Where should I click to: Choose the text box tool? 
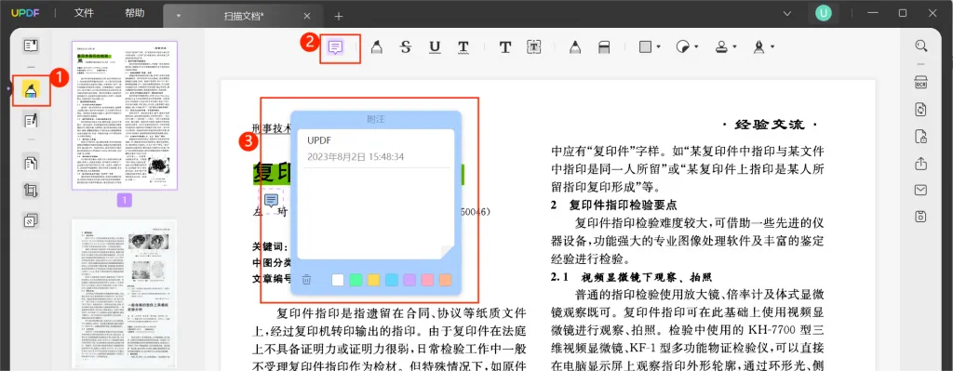(x=533, y=46)
